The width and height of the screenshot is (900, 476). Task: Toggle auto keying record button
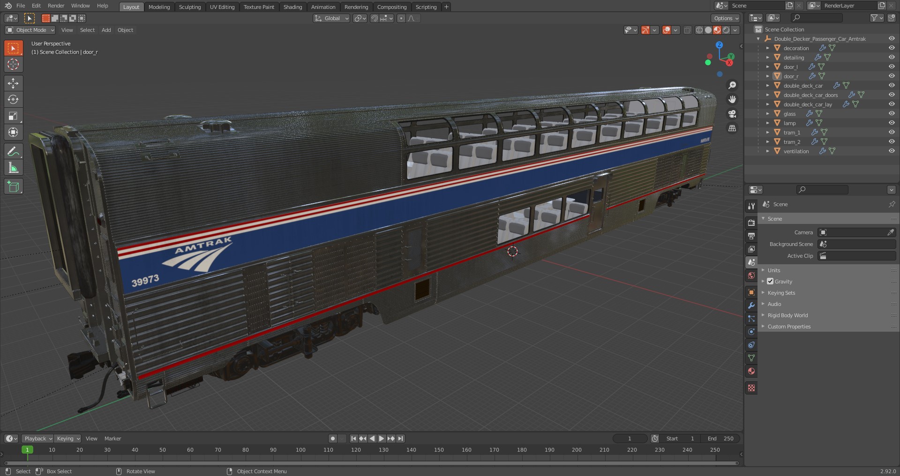(333, 439)
